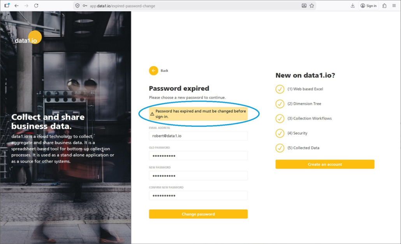Image resolution: width=401 pixels, height=244 pixels.
Task: Select the Confirm New Password field
Action: tap(198, 195)
